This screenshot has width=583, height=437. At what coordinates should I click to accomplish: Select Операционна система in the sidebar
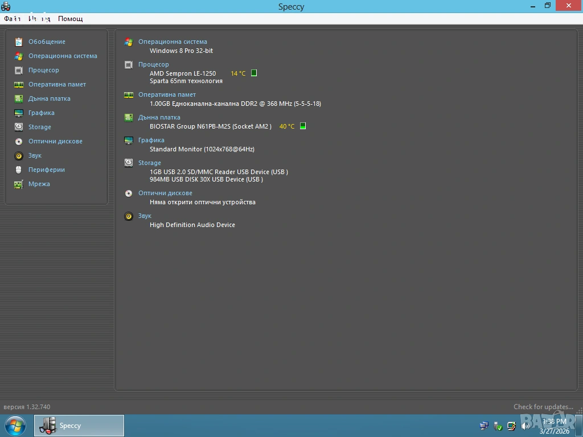[63, 56]
